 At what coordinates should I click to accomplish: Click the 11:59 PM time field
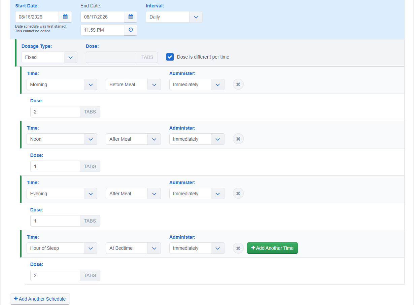point(102,30)
